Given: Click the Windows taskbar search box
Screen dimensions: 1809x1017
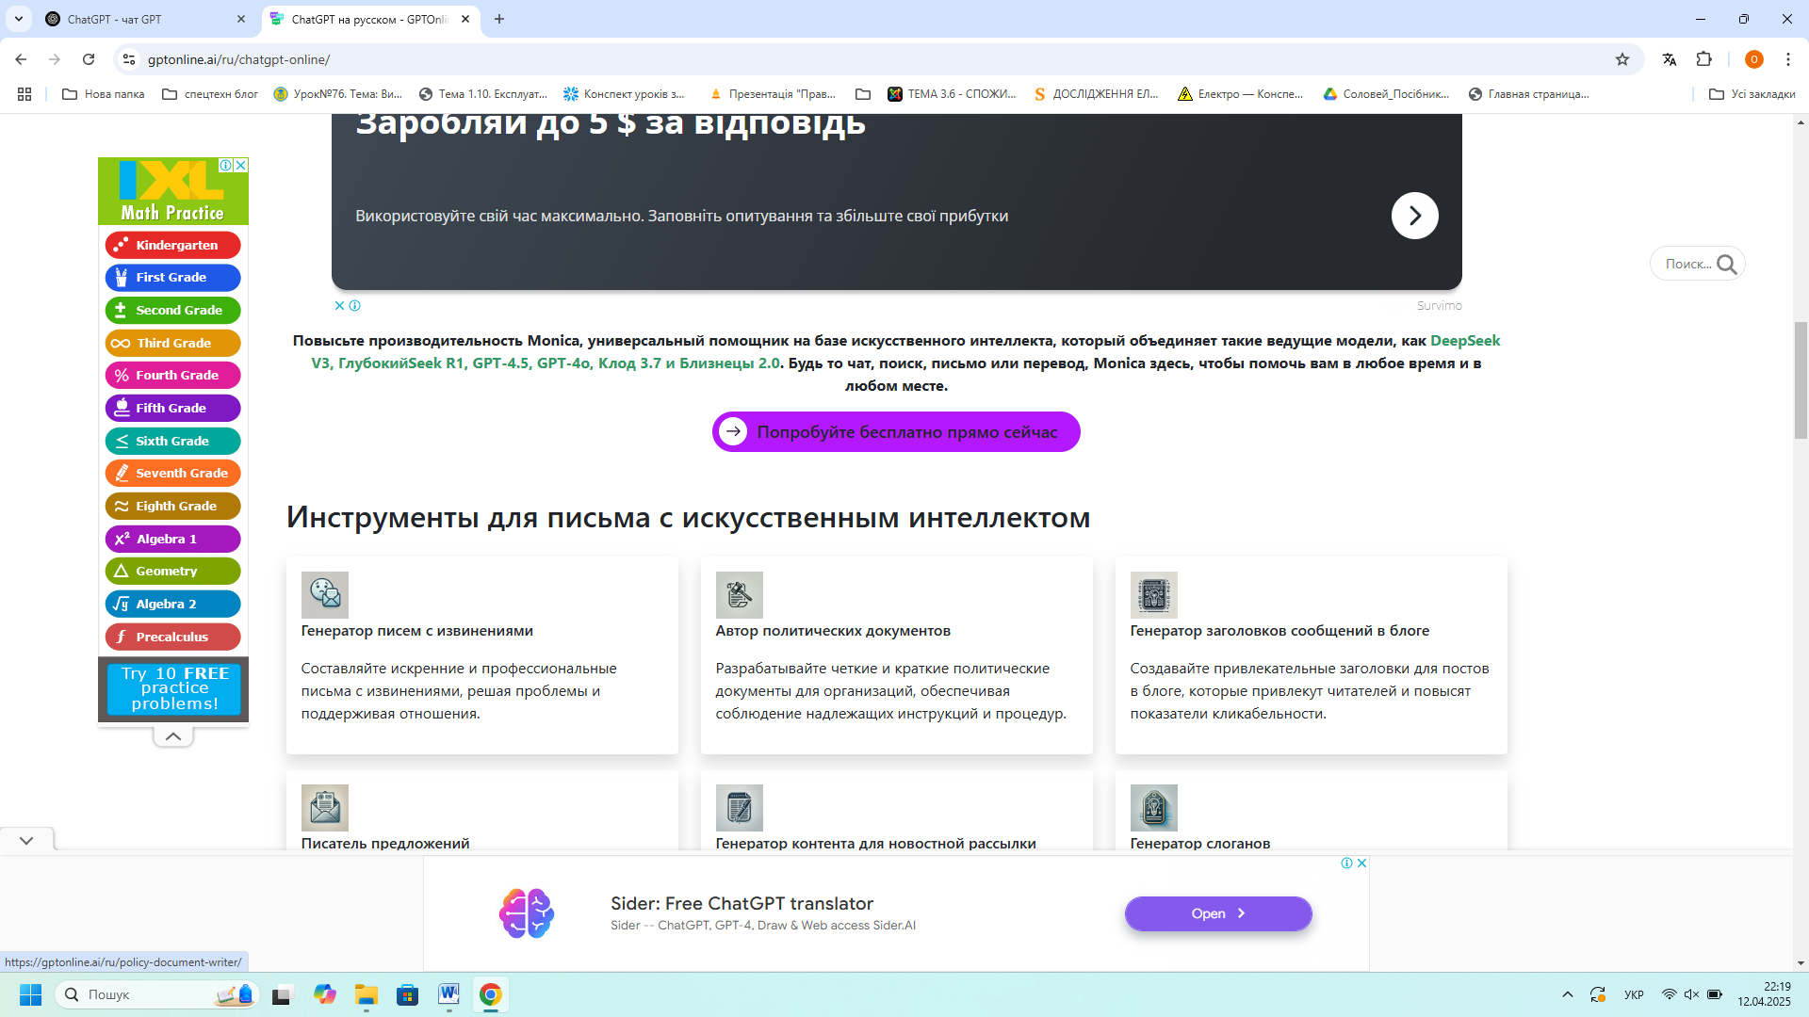Looking at the screenshot, I should coord(157,994).
